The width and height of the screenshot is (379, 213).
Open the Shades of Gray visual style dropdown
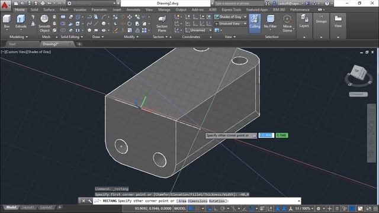point(230,17)
